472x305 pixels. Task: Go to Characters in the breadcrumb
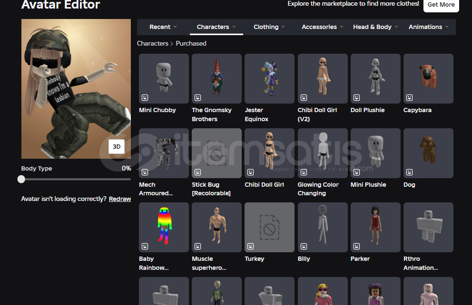[x=153, y=44]
